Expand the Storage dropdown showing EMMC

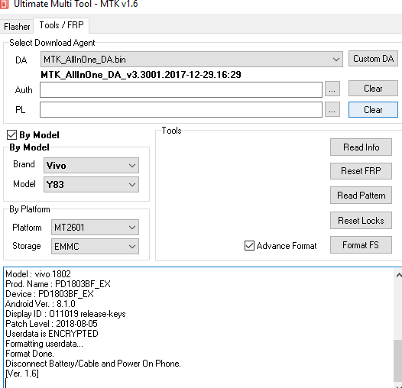[95, 246]
